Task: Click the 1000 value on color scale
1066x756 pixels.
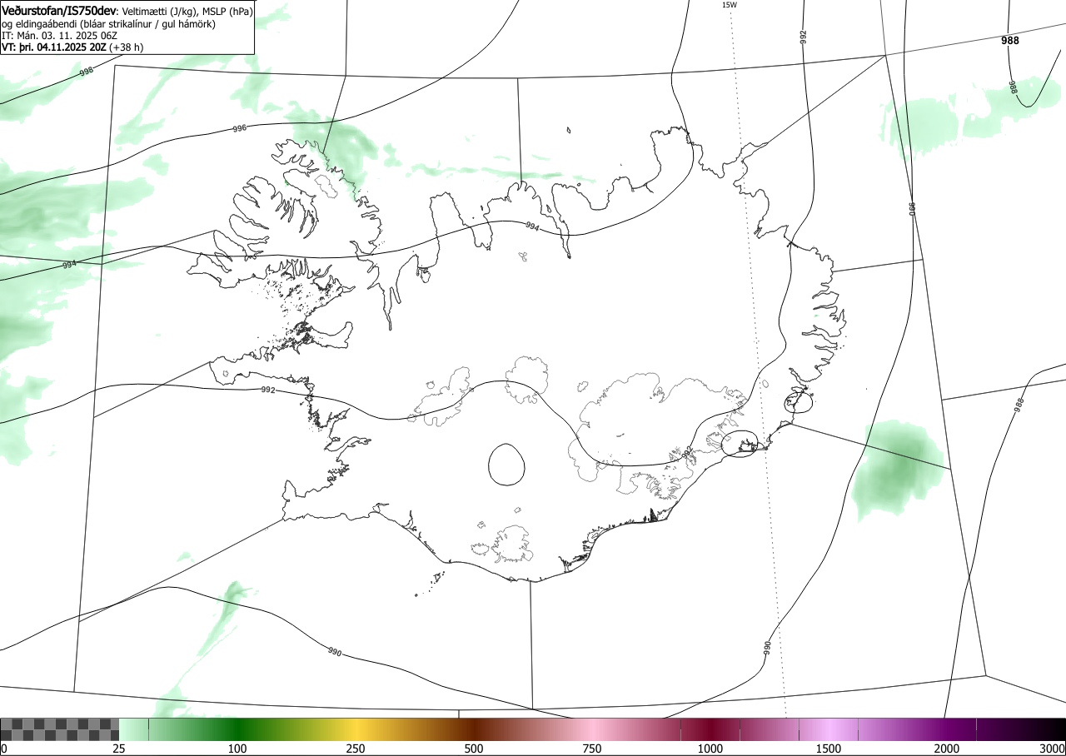Action: (x=710, y=749)
